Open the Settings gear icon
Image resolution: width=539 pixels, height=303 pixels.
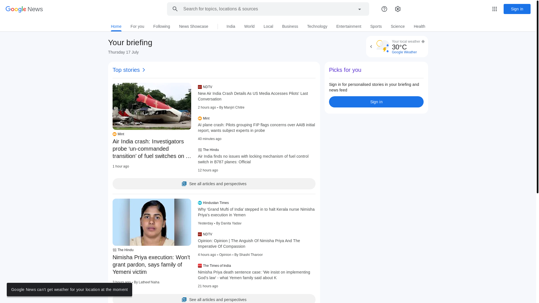pyautogui.click(x=398, y=9)
